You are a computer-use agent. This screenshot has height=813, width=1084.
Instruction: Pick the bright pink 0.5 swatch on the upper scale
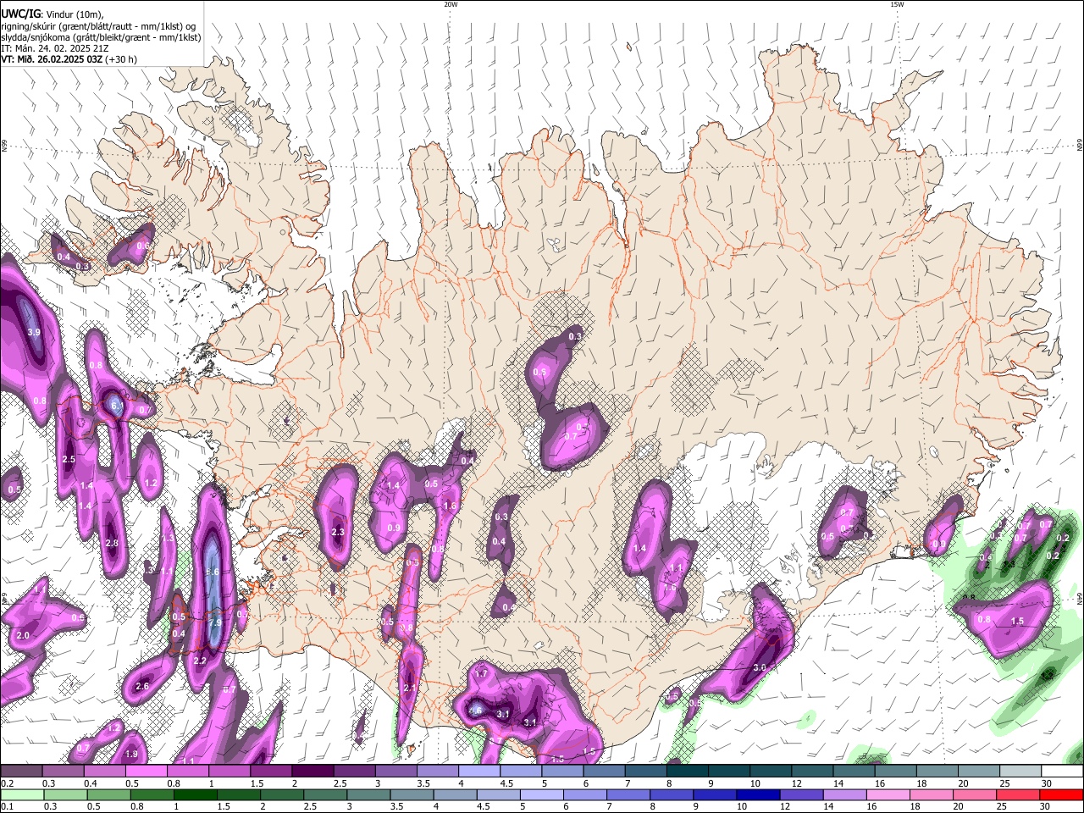point(146,772)
